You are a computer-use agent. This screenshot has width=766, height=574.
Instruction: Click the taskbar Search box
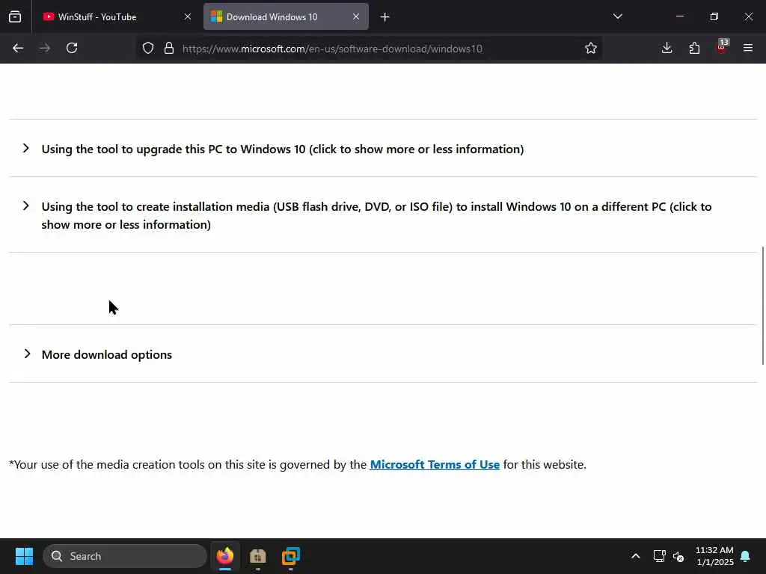coord(125,556)
